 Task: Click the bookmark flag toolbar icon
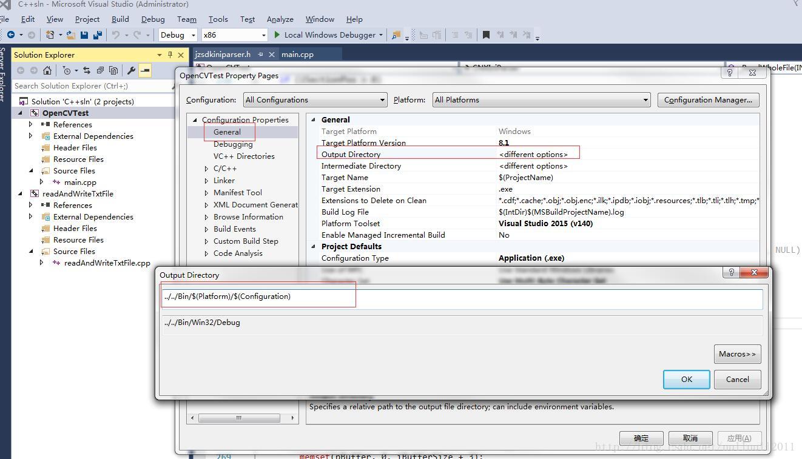click(486, 35)
